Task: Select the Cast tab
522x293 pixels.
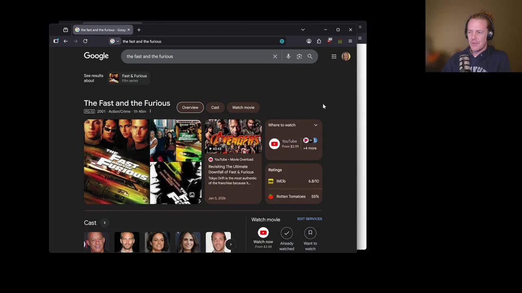Action: pyautogui.click(x=215, y=107)
